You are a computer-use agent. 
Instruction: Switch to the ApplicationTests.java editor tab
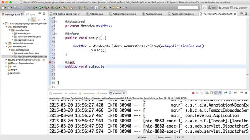pos(181,14)
